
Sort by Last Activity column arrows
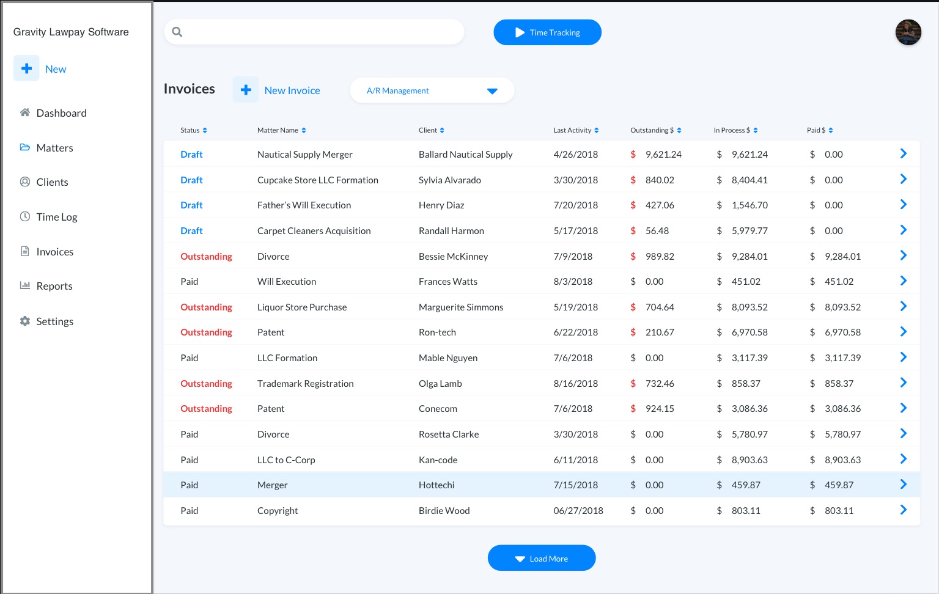596,130
